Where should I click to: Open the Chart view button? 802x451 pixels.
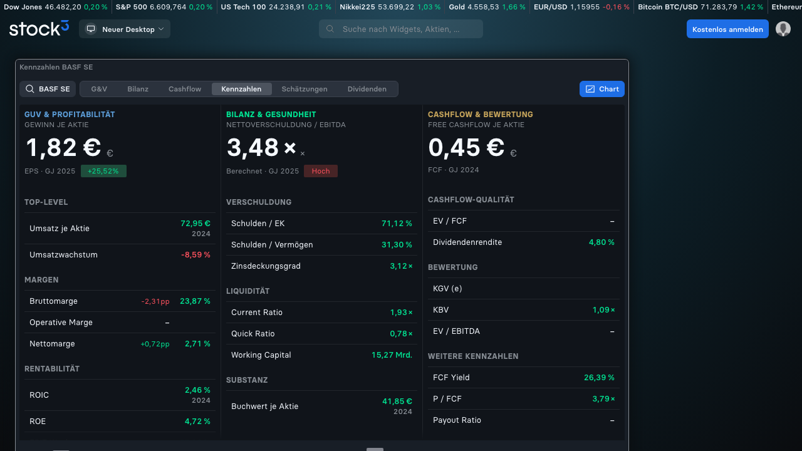click(x=602, y=89)
